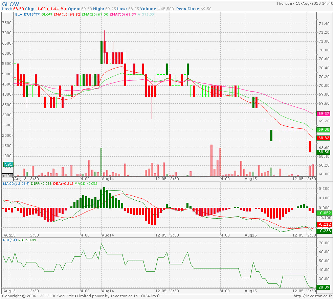
Task: Click the High: 69.75 header value
Action: pyautogui.click(x=105, y=9)
